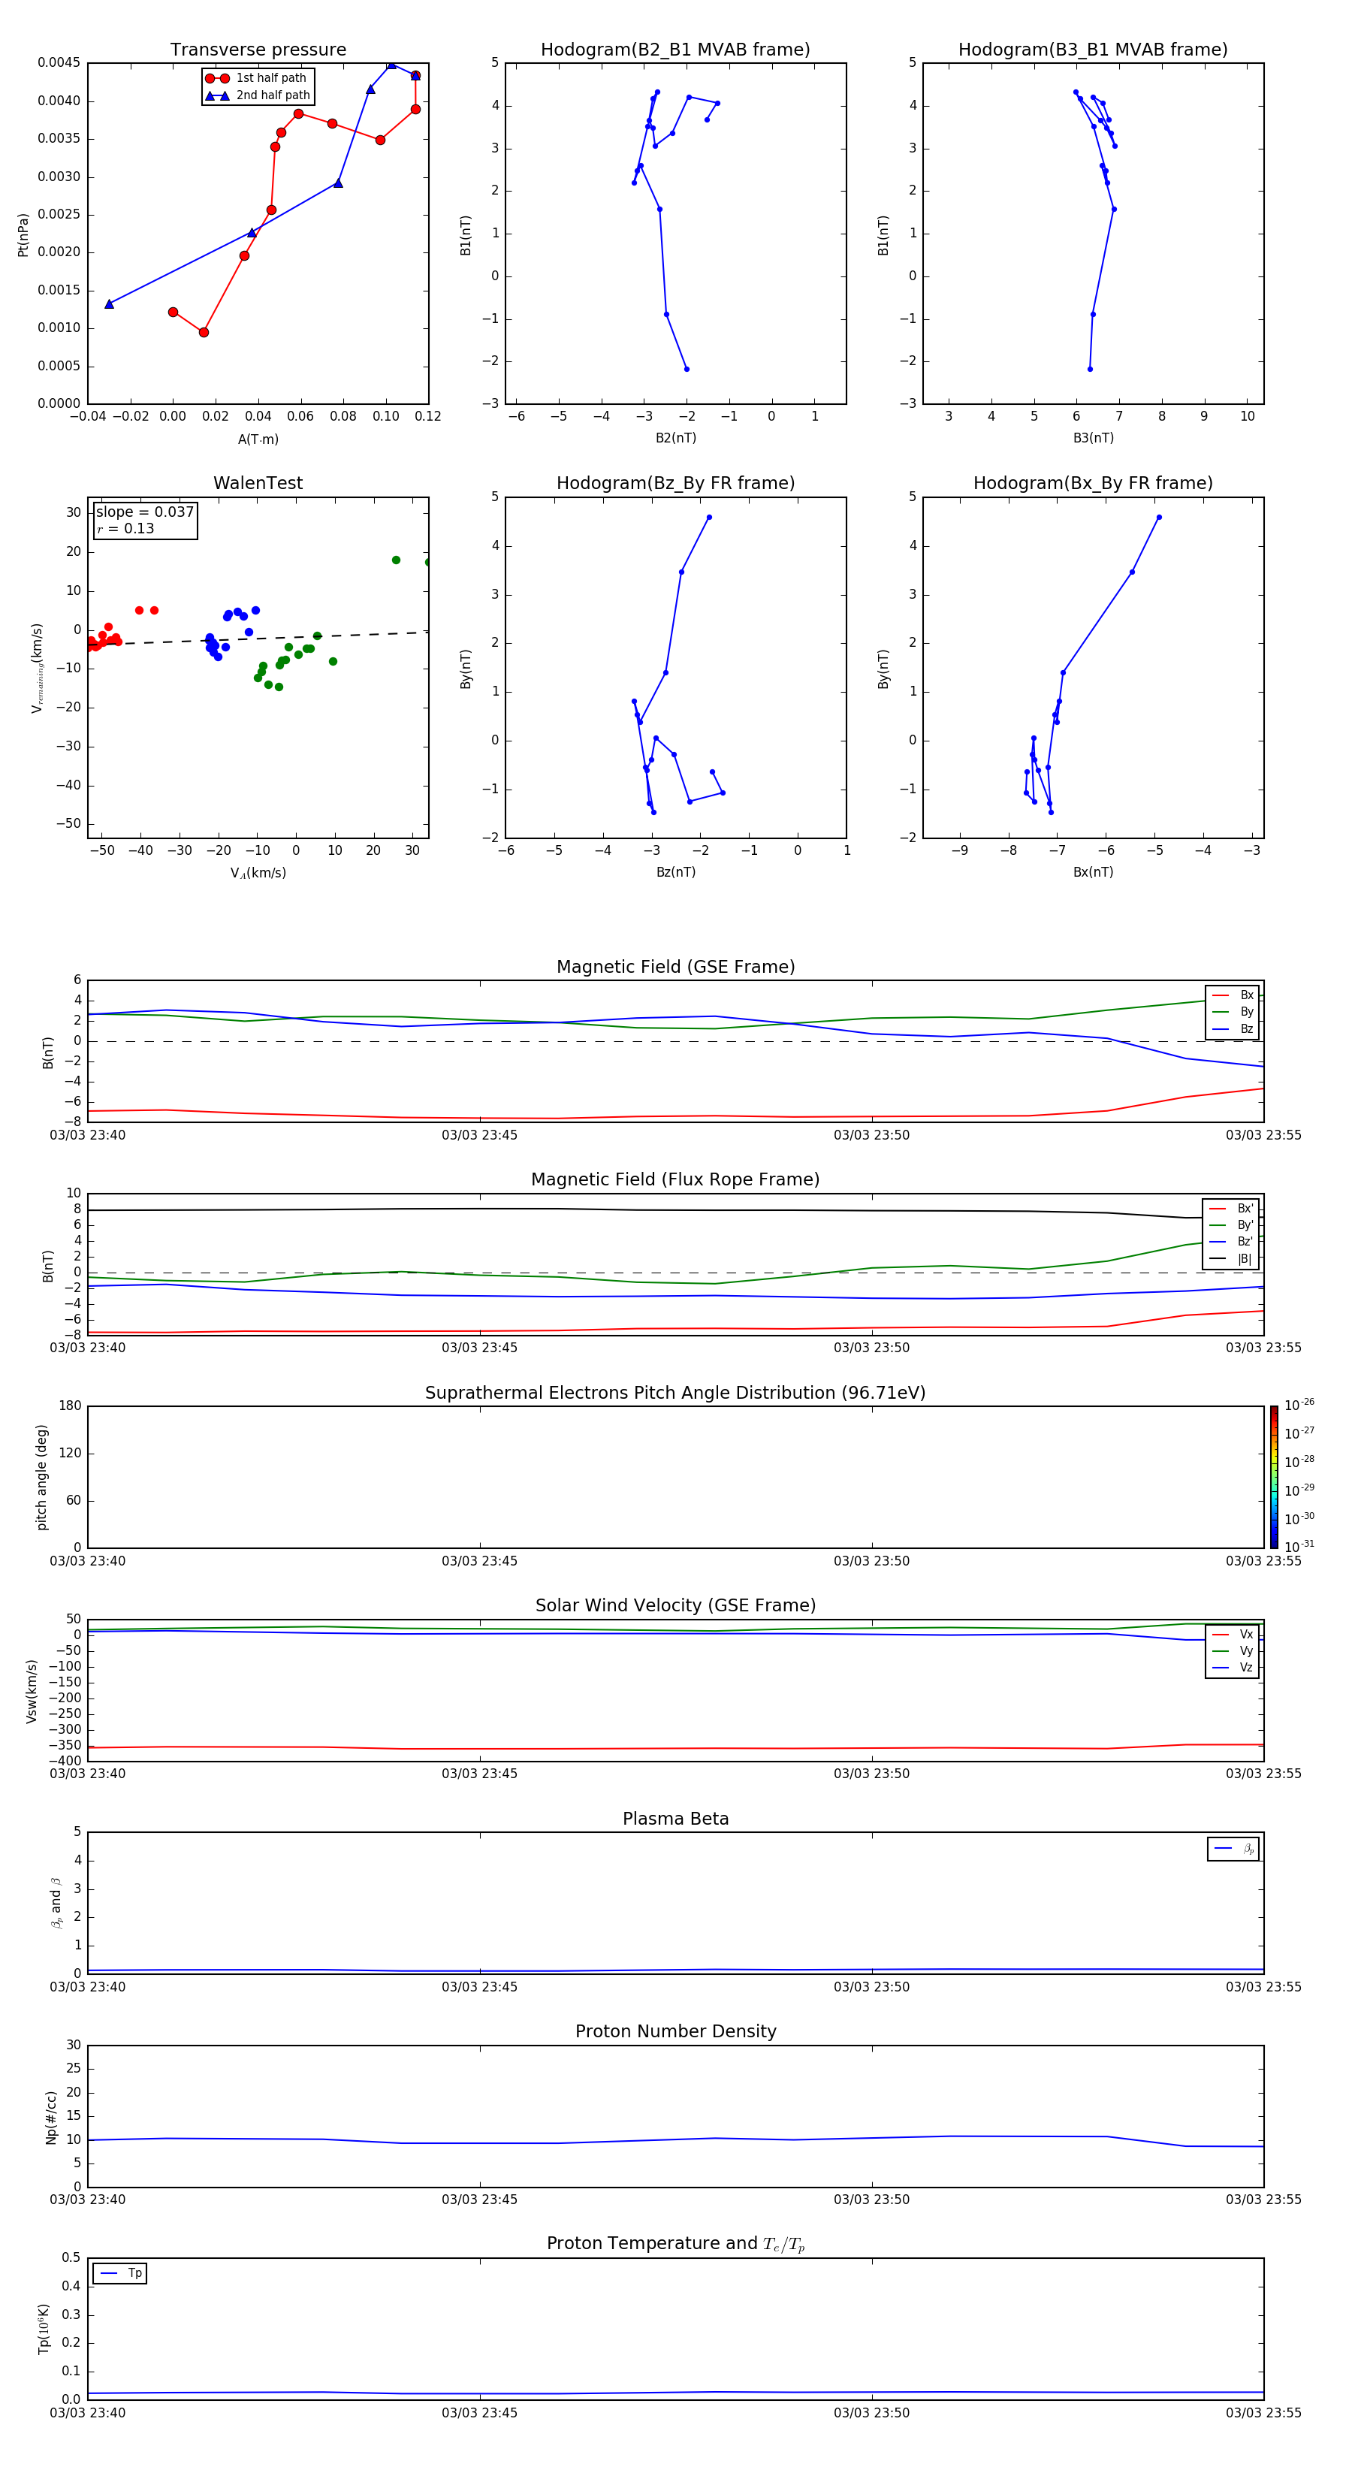Click the "Magnetic Field (Flux Rope Frame)" title

coord(675,1180)
